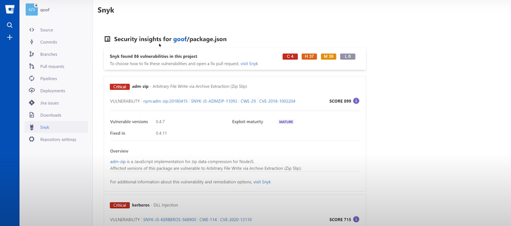Click Critical label on adm-zip card
The width and height of the screenshot is (511, 226).
pyautogui.click(x=120, y=87)
